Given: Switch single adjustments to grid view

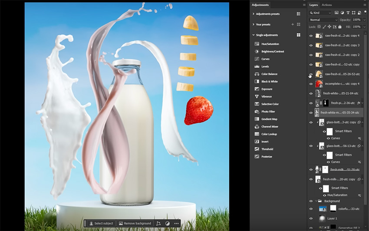Looking at the screenshot, I should tap(298, 35).
